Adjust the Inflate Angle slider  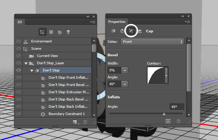click(x=164, y=114)
